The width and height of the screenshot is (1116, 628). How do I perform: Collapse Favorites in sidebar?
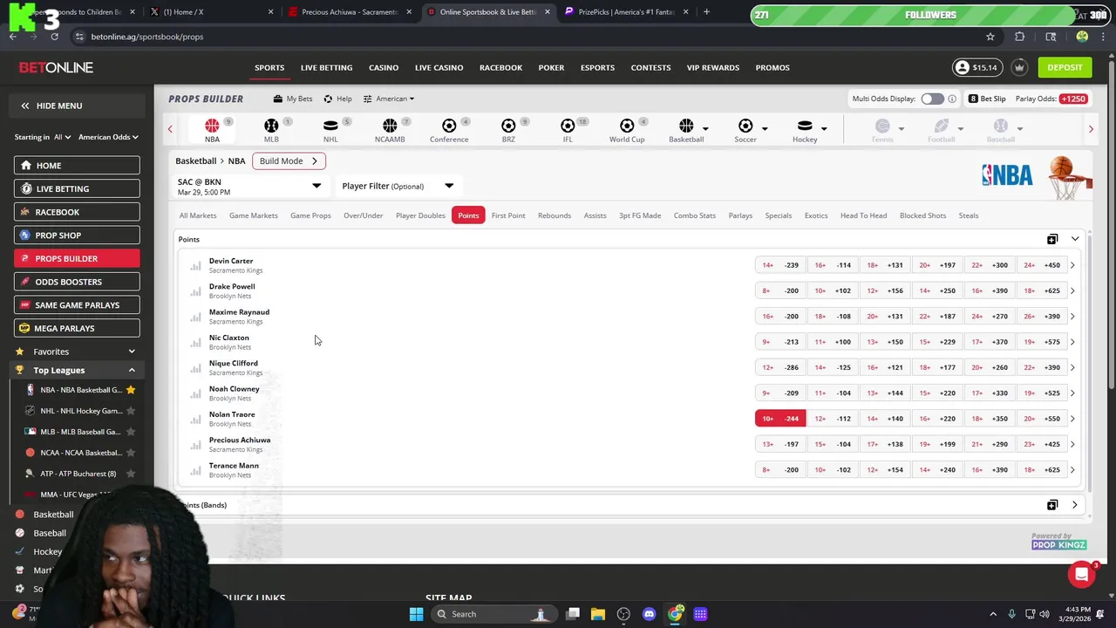tap(132, 352)
